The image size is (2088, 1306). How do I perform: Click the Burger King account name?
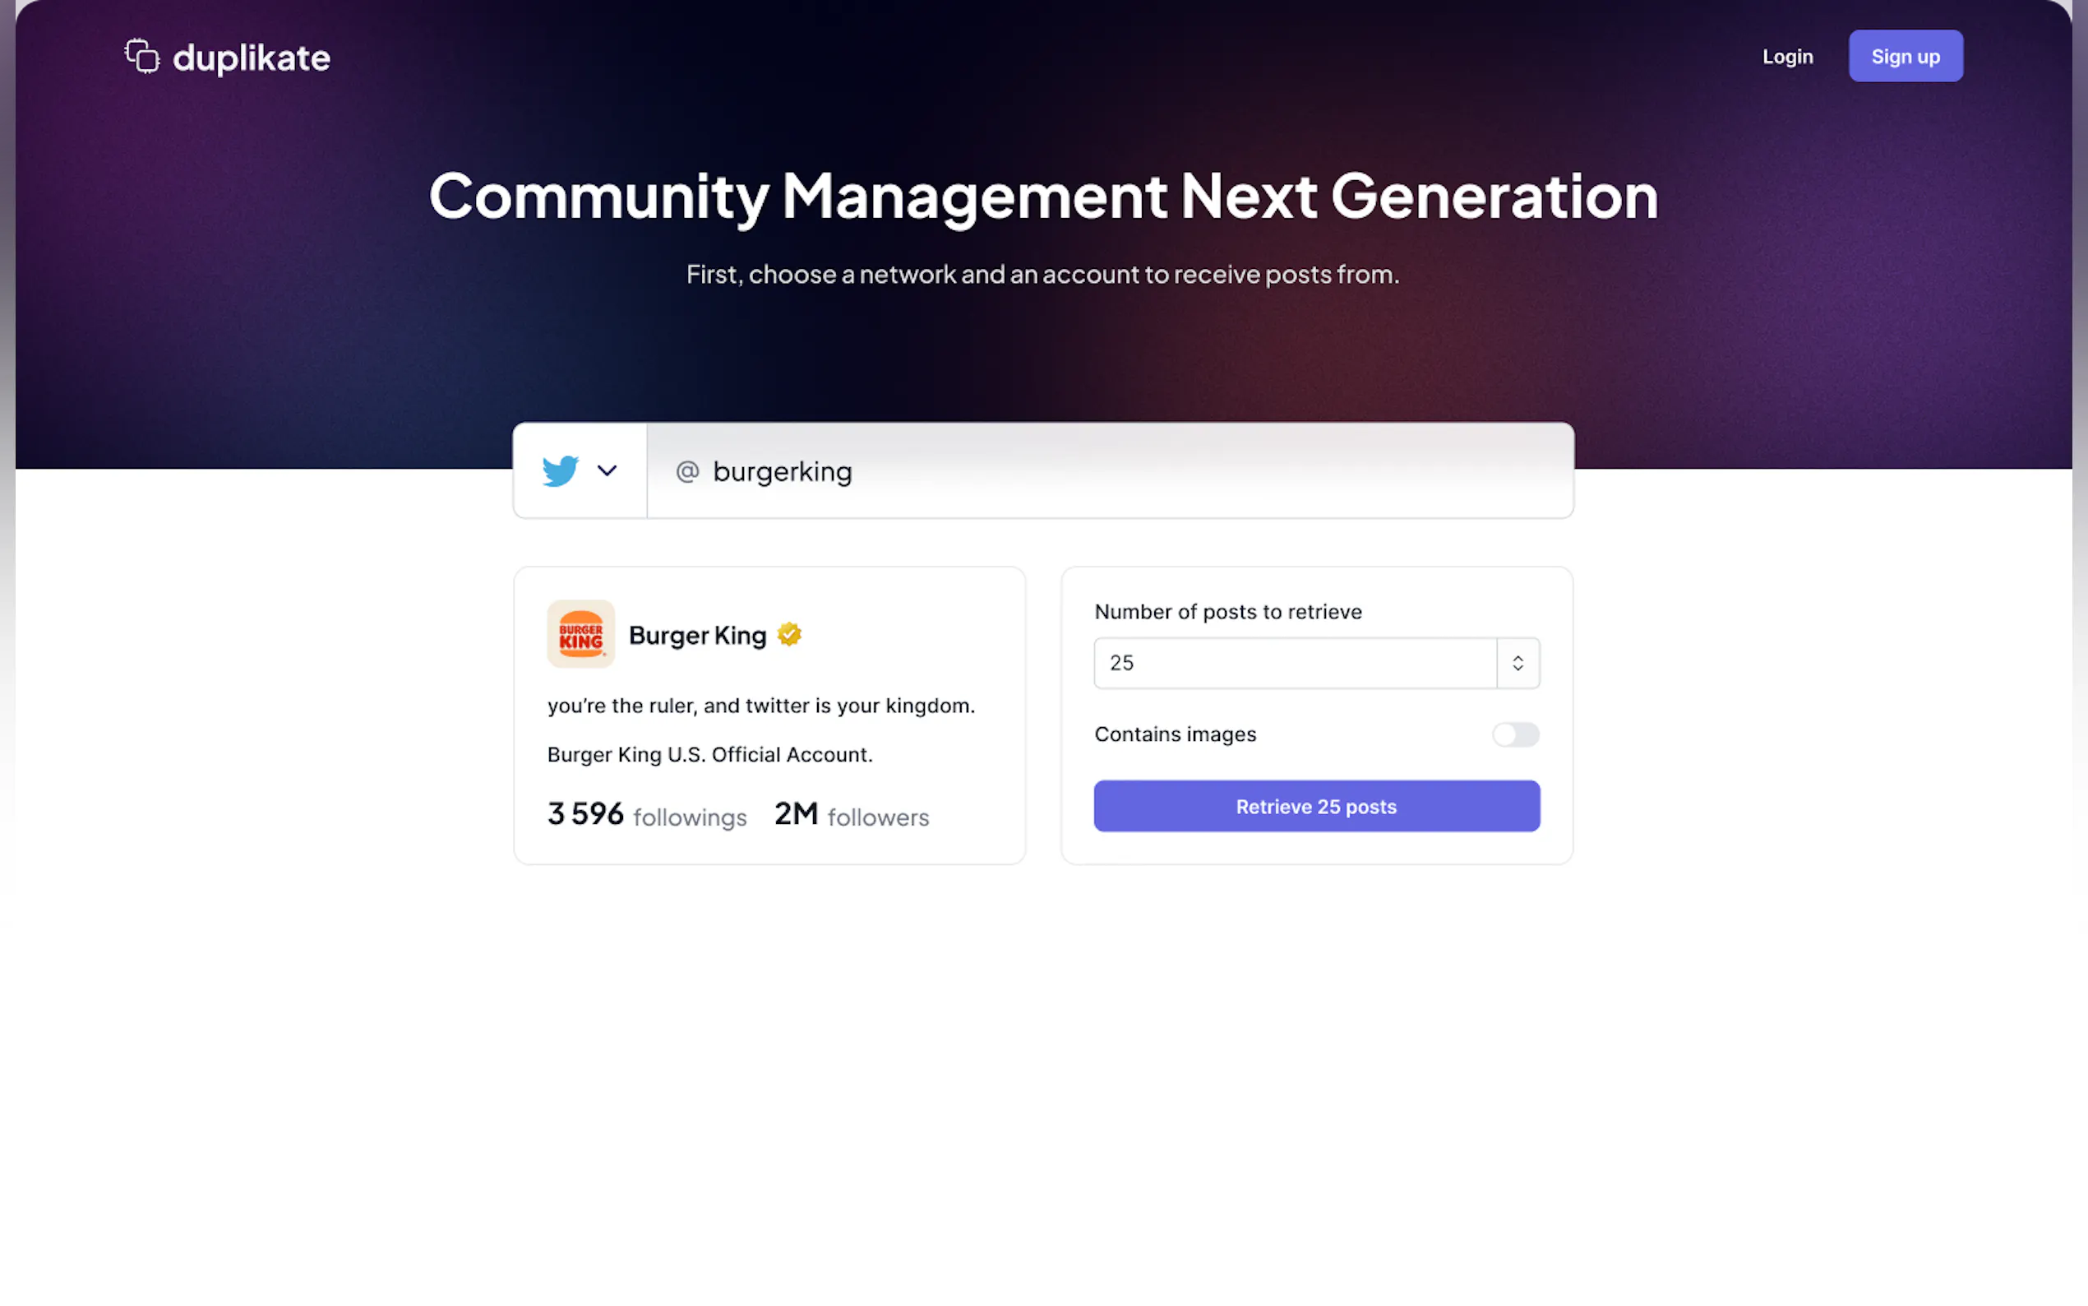(697, 635)
